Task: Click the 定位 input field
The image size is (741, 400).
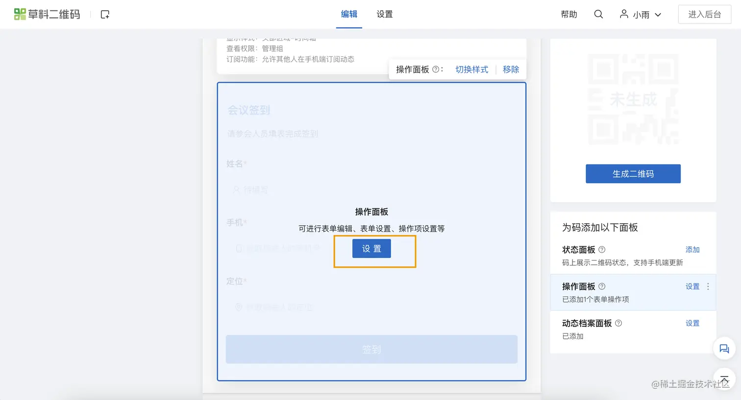Action: pyautogui.click(x=371, y=307)
